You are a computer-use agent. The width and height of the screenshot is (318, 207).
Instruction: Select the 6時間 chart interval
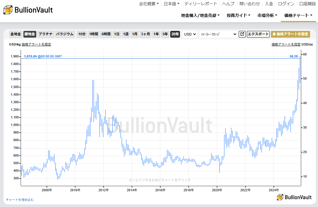105,34
